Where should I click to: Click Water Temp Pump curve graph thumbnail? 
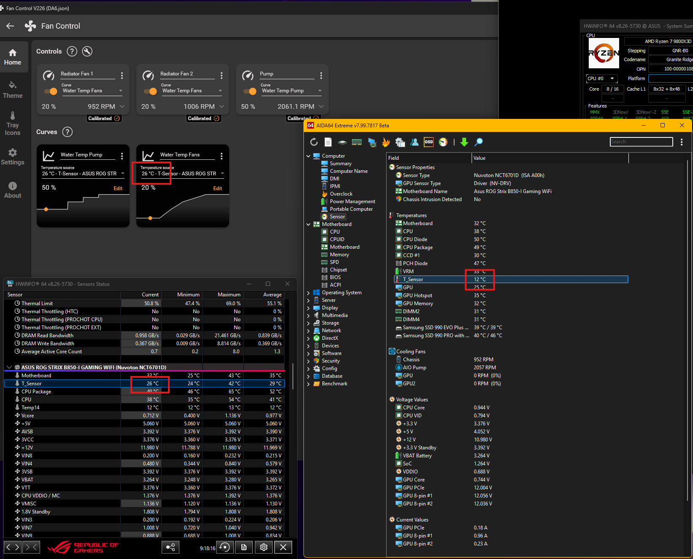pos(83,210)
